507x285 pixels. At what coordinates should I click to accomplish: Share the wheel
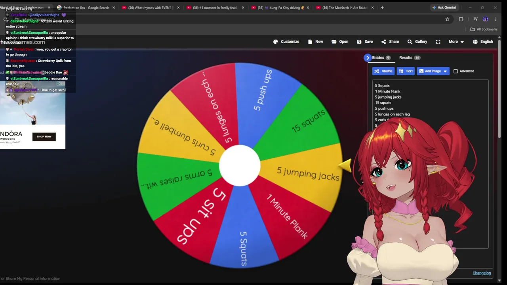pos(390,42)
